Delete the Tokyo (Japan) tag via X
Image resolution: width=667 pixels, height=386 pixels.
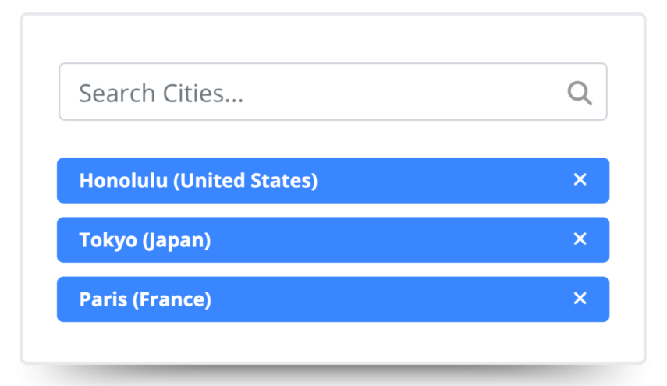580,239
